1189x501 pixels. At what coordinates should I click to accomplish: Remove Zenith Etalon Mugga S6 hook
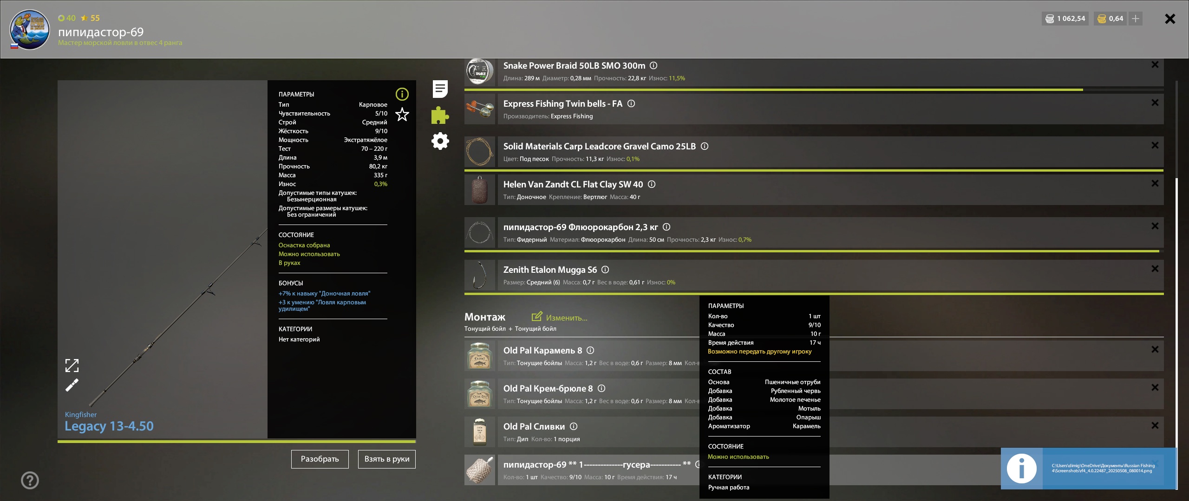[1155, 269]
